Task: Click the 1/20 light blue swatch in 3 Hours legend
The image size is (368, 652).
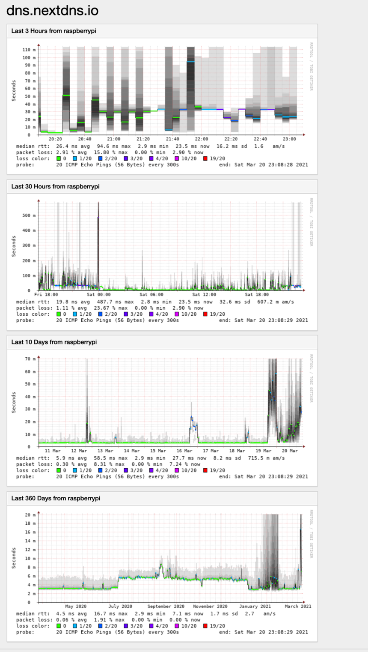Action: pyautogui.click(x=75, y=159)
